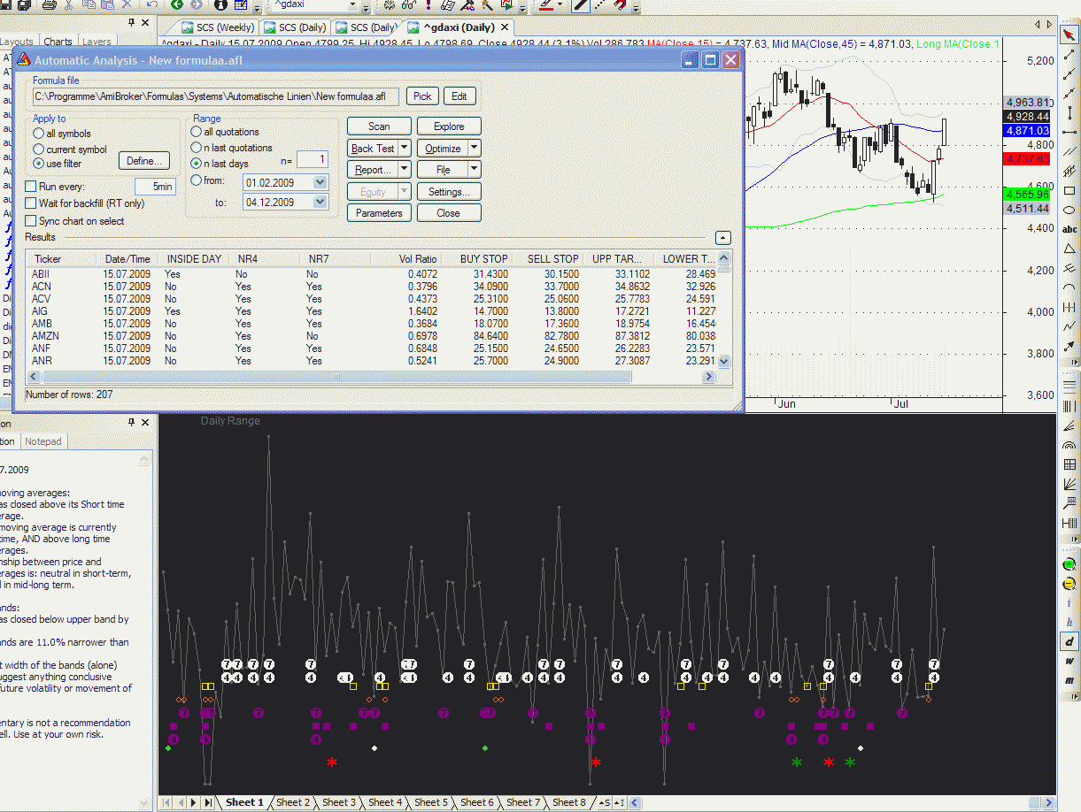
Task: Click the green back navigation arrow
Action: [177, 5]
